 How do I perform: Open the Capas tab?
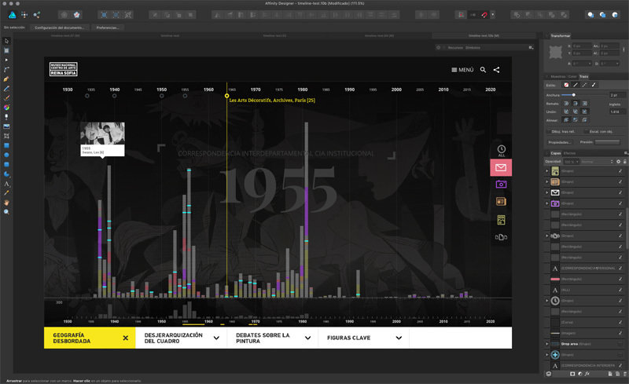(x=556, y=153)
